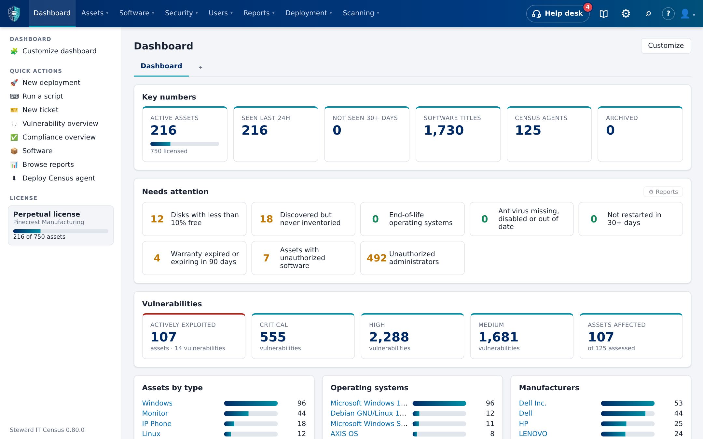The height and width of the screenshot is (439, 703).
Task: Open the Dell Inc. manufacturer link
Action: click(532, 403)
